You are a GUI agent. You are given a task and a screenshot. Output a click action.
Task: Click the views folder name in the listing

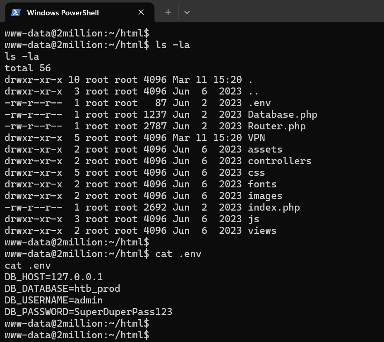coord(262,230)
